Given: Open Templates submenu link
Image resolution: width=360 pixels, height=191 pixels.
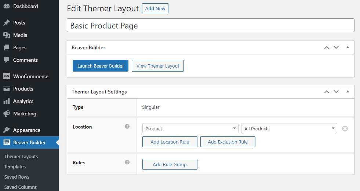Looking at the screenshot, I should coord(15,167).
